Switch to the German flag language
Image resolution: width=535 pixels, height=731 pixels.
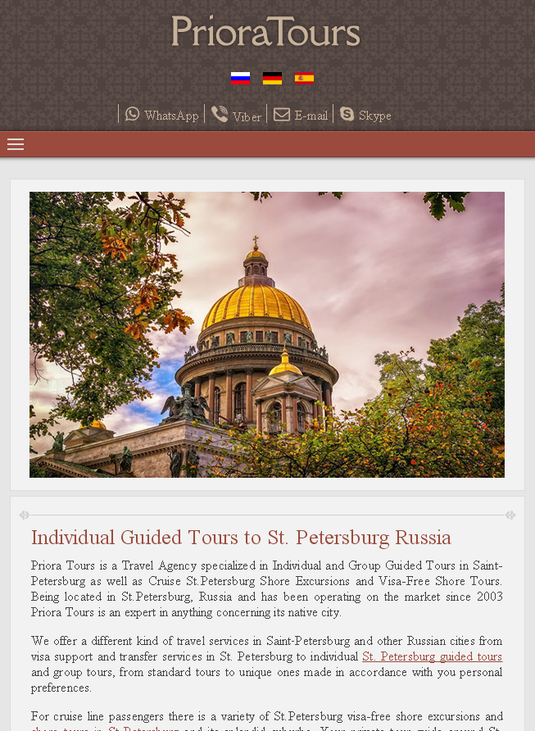click(272, 79)
